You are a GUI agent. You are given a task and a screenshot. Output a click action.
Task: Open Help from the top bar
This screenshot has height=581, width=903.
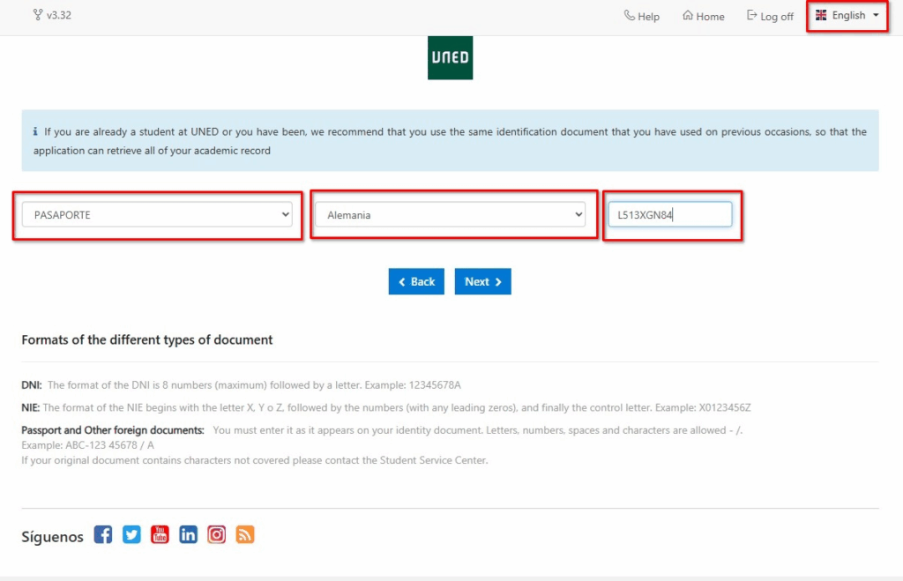(641, 16)
